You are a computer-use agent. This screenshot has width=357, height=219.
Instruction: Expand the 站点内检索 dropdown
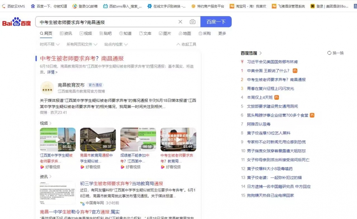click(116, 44)
